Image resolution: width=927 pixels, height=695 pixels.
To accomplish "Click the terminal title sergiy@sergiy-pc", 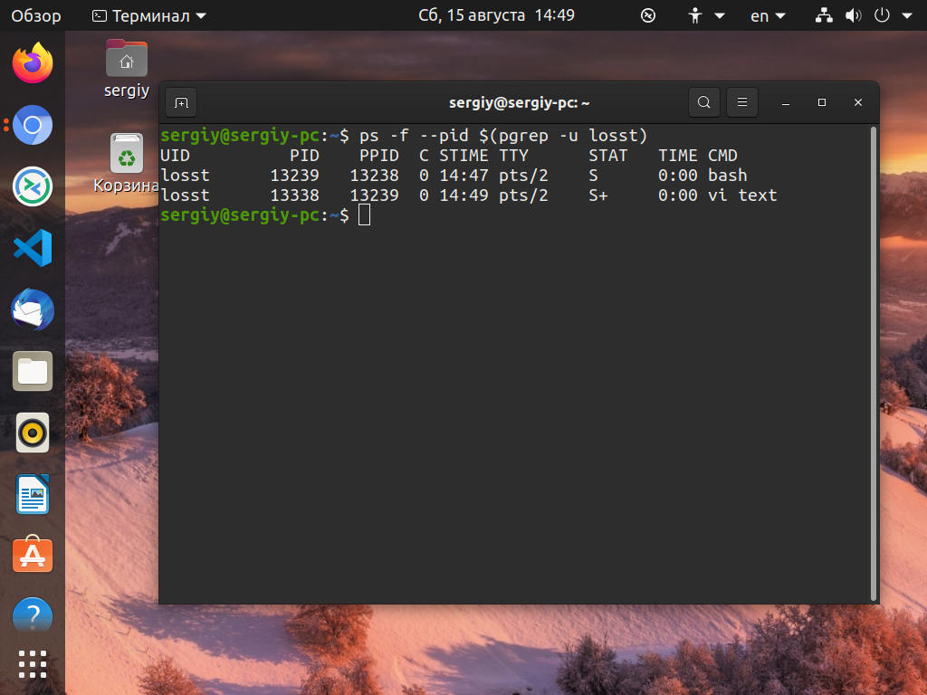I will click(519, 103).
